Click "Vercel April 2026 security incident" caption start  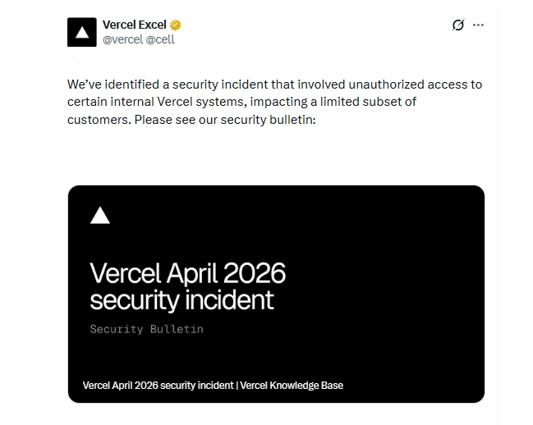coord(158,385)
